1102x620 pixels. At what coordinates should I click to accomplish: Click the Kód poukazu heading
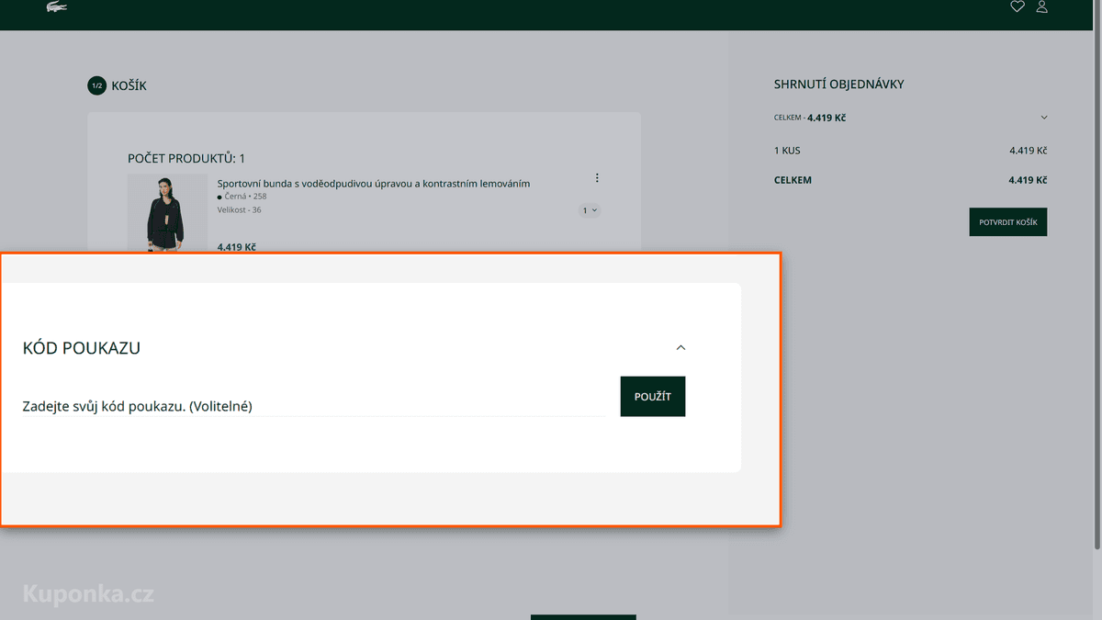pos(82,348)
